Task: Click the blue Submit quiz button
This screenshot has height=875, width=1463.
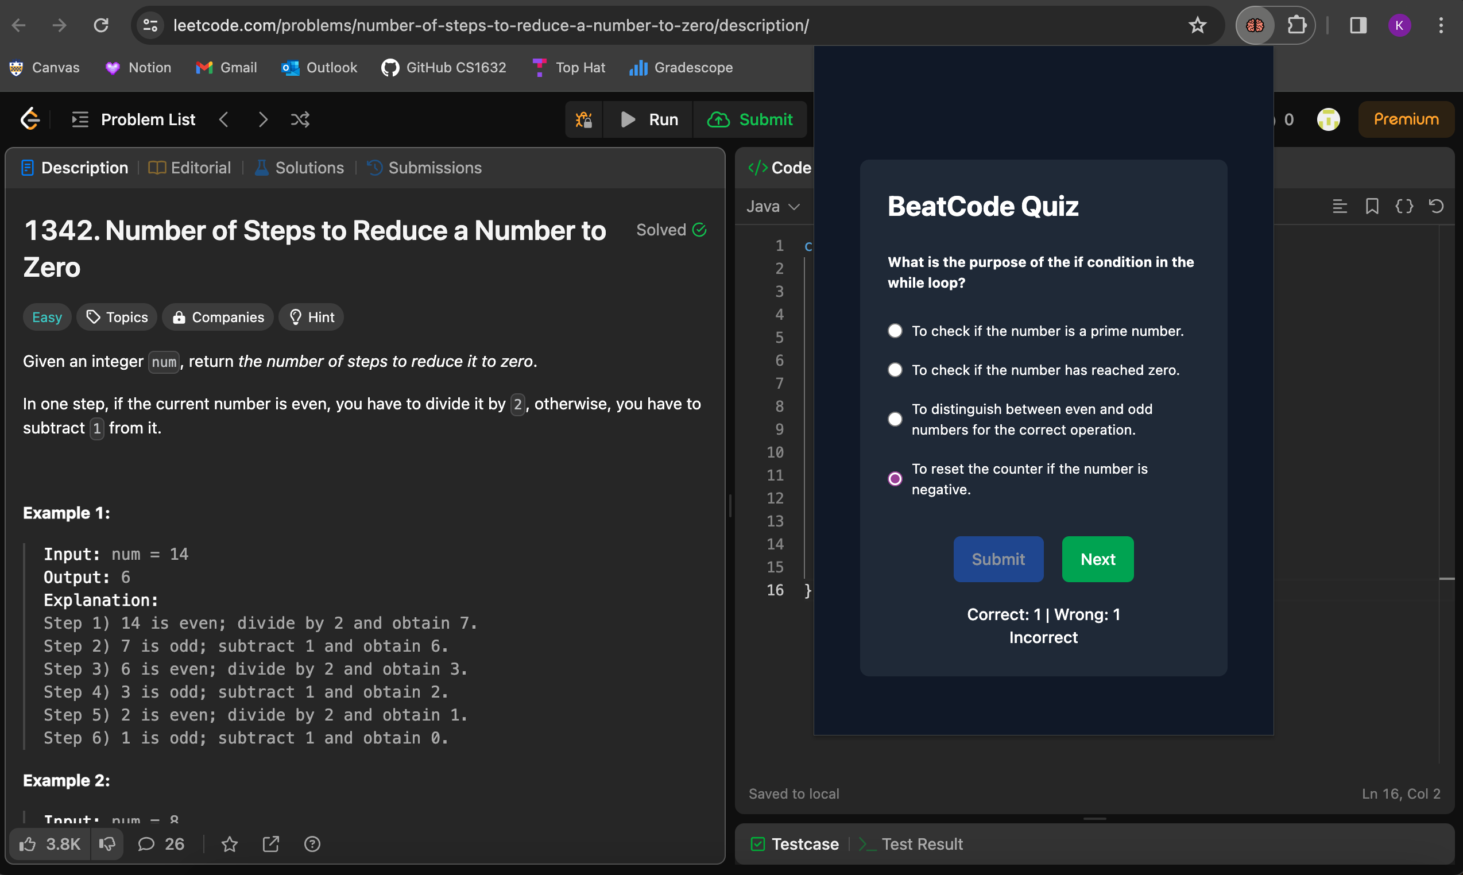Action: click(x=998, y=559)
